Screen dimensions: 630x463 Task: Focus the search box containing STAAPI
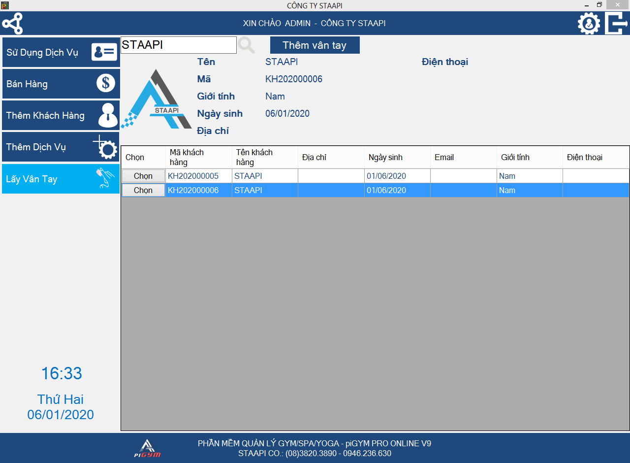178,45
